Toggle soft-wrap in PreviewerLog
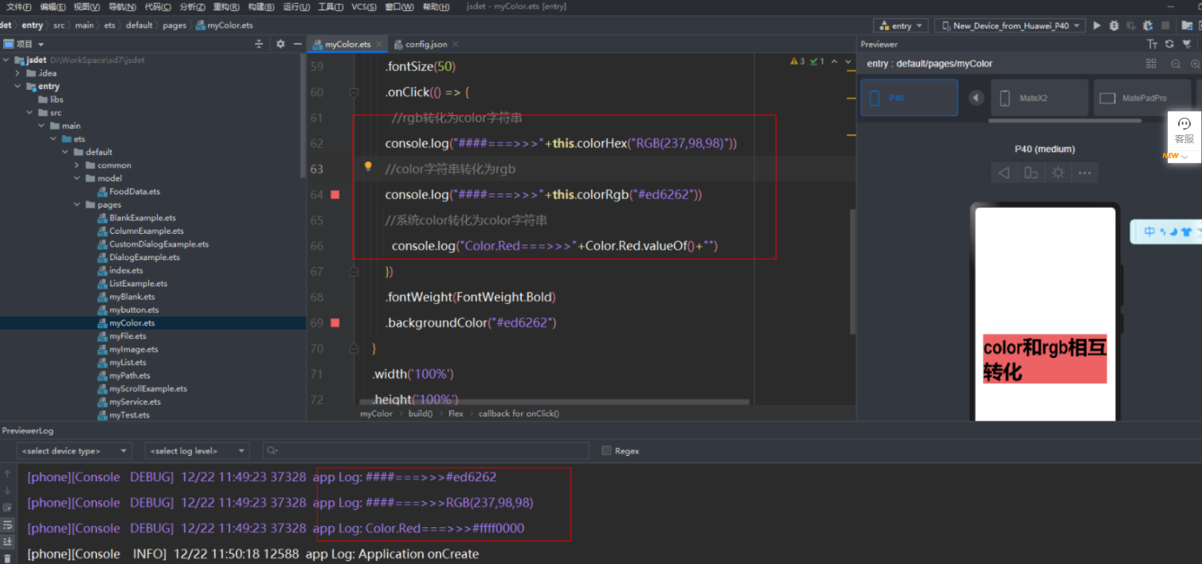1202x564 pixels. click(8, 525)
